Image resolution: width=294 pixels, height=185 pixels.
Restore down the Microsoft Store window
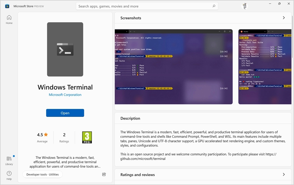pyautogui.click(x=279, y=4)
